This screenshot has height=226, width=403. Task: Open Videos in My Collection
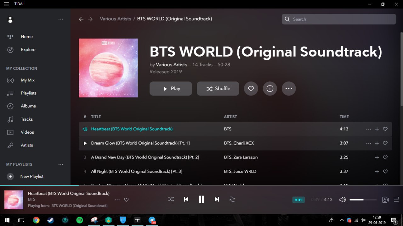(27, 132)
